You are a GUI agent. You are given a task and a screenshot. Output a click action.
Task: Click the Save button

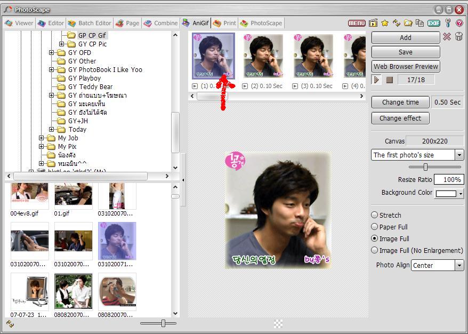coord(405,52)
